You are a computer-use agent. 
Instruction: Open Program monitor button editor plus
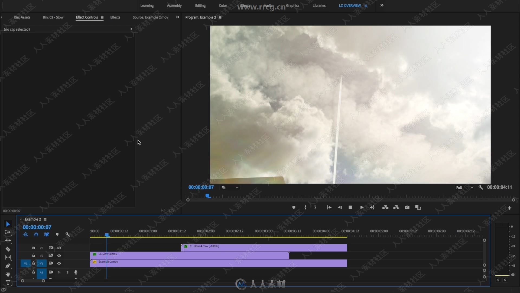(509, 208)
